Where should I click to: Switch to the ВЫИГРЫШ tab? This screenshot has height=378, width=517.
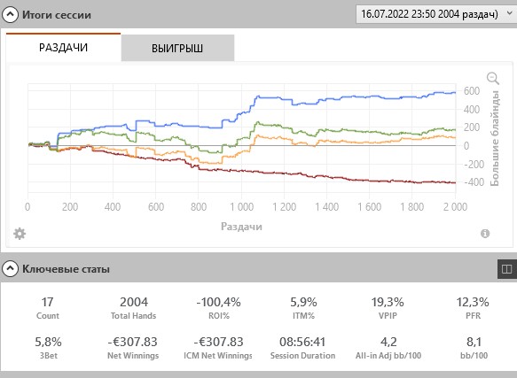(x=177, y=48)
